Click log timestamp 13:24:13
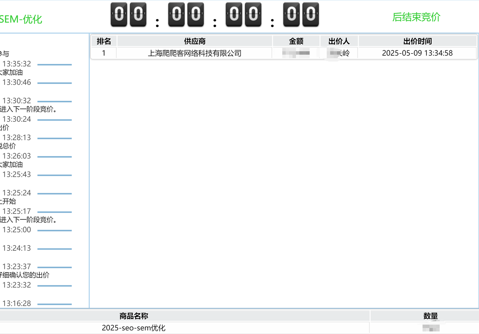479x334 pixels. click(17, 248)
